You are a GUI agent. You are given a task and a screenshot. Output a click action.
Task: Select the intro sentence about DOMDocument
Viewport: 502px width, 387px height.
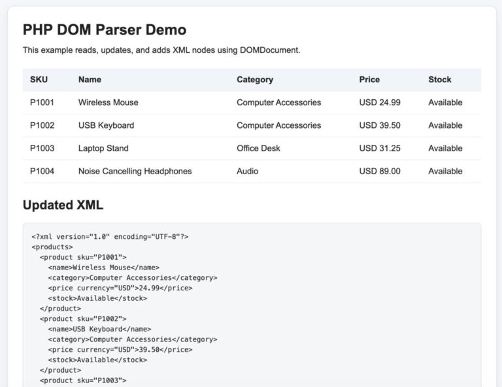(x=161, y=50)
